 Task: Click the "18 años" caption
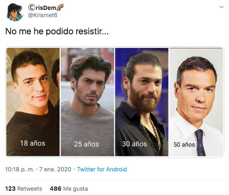pos(33,143)
